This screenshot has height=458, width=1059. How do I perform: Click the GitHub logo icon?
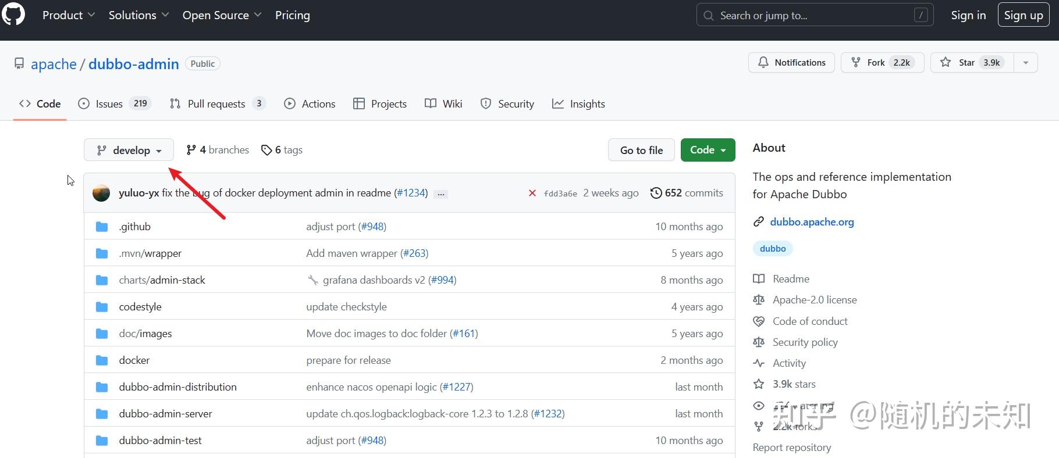point(13,15)
